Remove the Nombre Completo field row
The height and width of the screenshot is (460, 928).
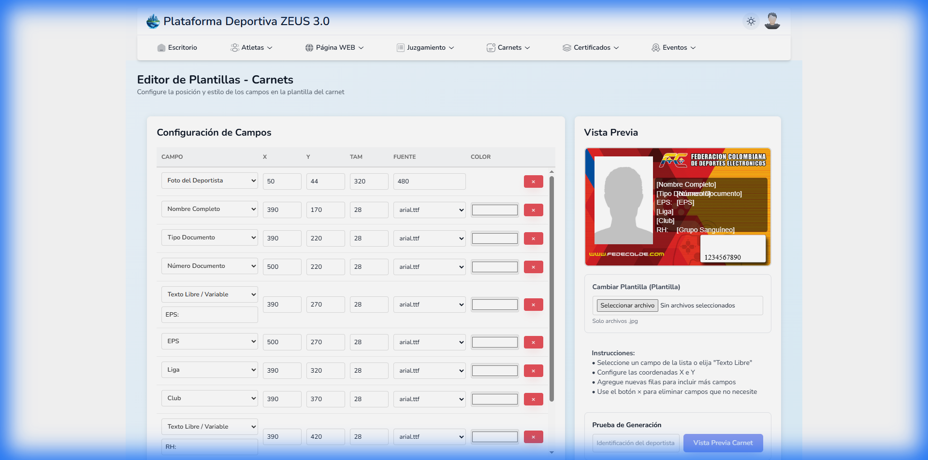coord(533,210)
